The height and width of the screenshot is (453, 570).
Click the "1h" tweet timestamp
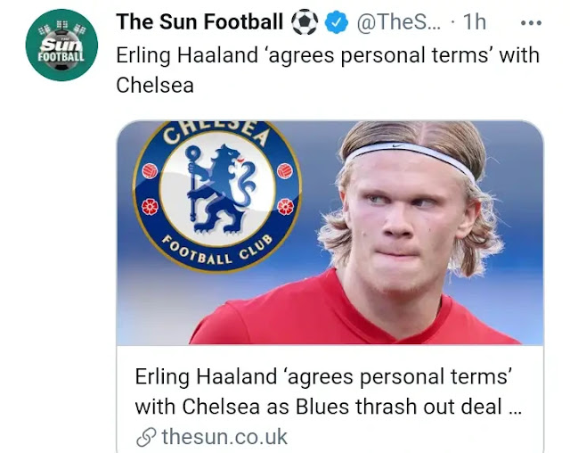pos(475,23)
